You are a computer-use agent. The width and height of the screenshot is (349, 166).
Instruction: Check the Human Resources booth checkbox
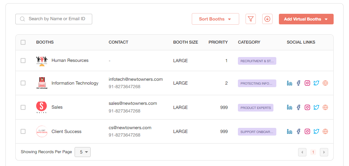click(23, 61)
